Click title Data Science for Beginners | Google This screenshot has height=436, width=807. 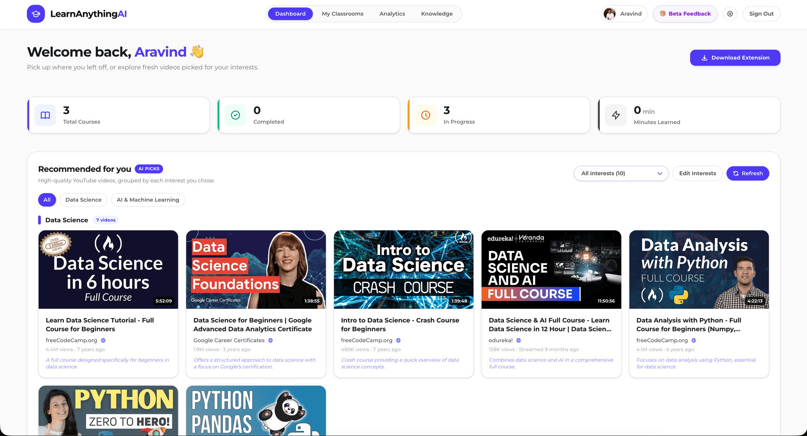click(x=253, y=325)
